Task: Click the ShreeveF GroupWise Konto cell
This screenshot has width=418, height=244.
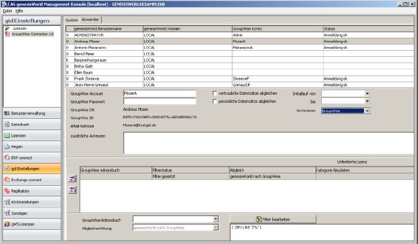Action: point(278,79)
